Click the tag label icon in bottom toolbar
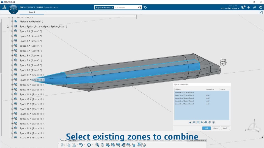 pos(144,145)
